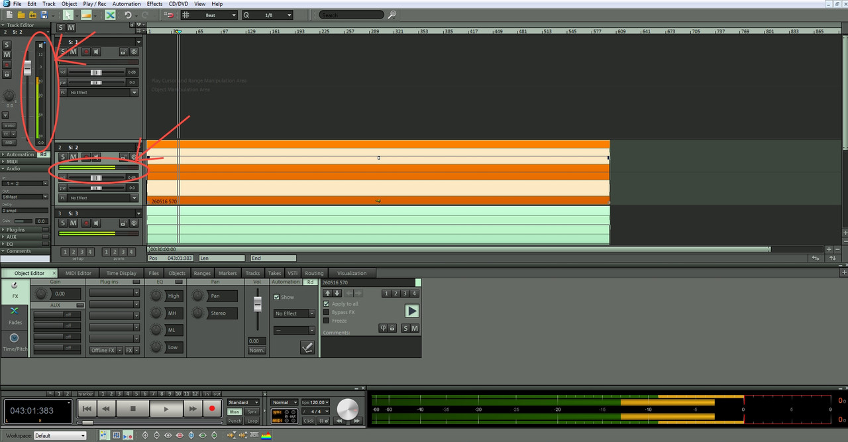Switch to the Routing tab
Image resolution: width=848 pixels, height=442 pixels.
(x=314, y=273)
